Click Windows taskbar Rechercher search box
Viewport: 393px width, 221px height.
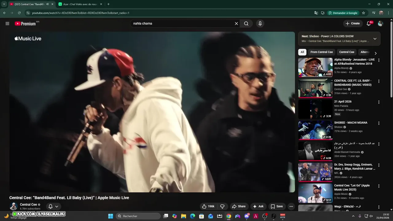(138, 216)
